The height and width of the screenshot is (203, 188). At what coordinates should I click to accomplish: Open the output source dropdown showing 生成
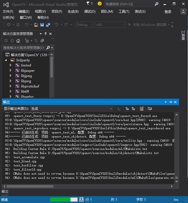(x=72, y=109)
